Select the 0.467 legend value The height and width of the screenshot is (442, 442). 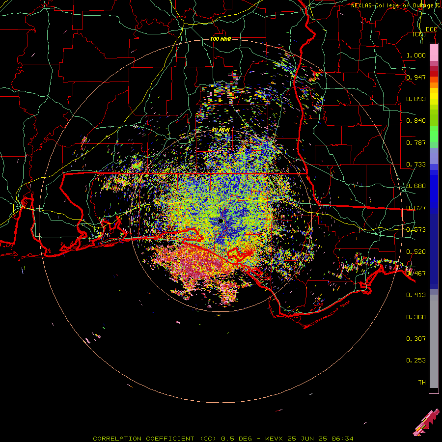[x=416, y=274]
